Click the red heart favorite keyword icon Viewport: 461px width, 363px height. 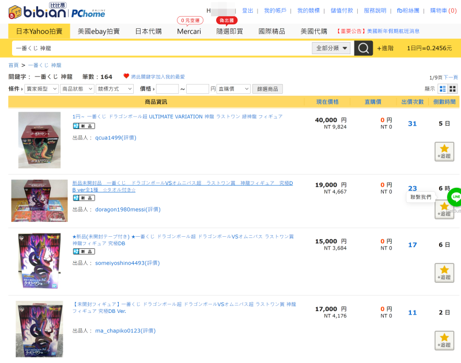(126, 76)
